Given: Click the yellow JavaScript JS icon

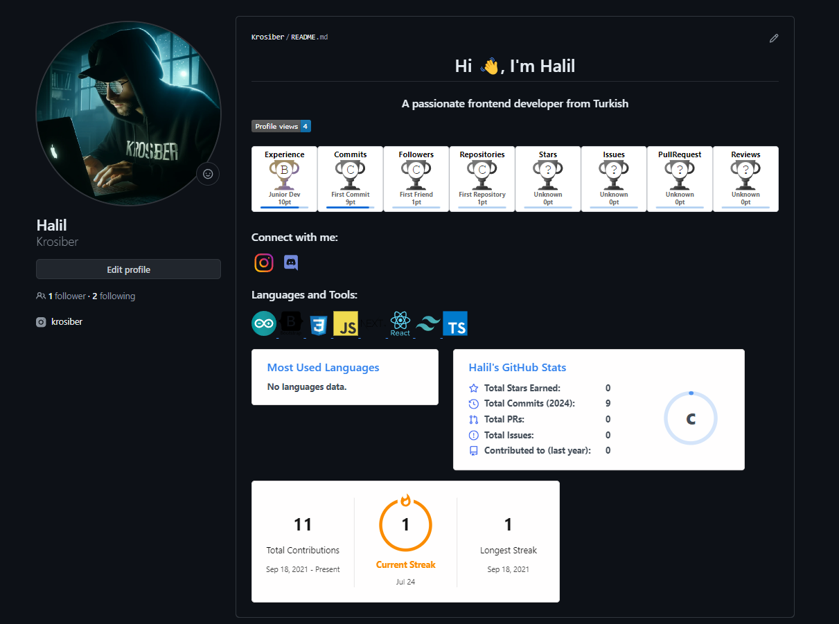Looking at the screenshot, I should coord(346,323).
